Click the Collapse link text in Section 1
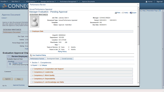The height and width of the screenshot is (92, 164). pos(44,65)
